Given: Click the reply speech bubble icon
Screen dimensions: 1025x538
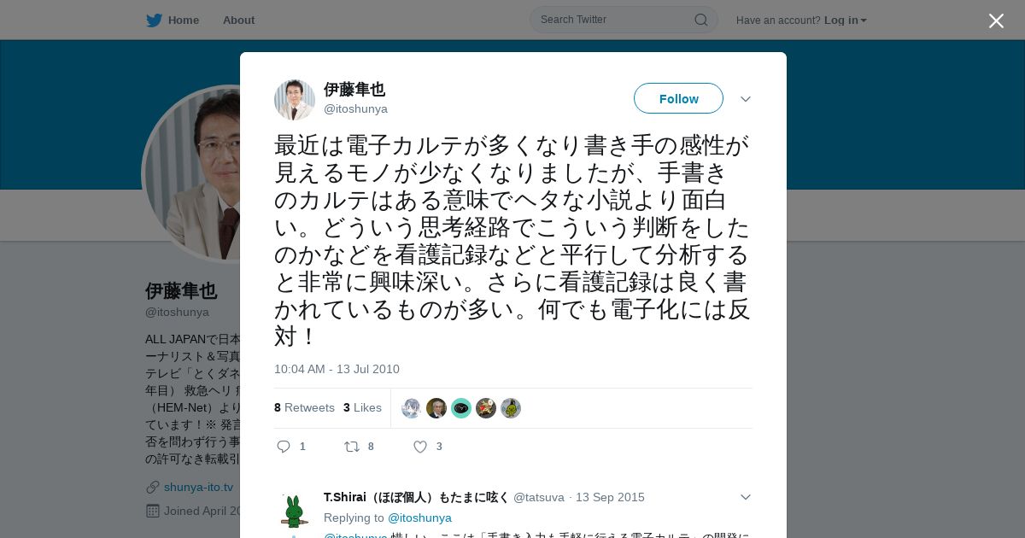Looking at the screenshot, I should pyautogui.click(x=284, y=447).
